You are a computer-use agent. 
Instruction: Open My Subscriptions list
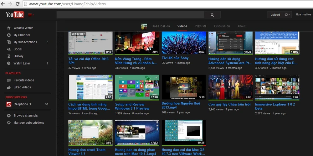click(x=25, y=42)
